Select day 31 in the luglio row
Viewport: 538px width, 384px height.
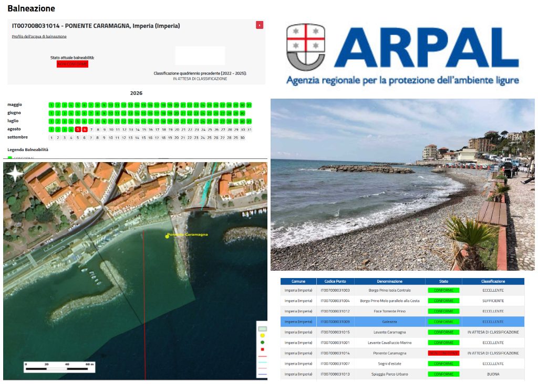(249, 121)
